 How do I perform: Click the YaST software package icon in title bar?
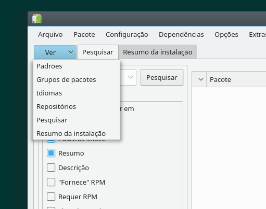pos(37,19)
